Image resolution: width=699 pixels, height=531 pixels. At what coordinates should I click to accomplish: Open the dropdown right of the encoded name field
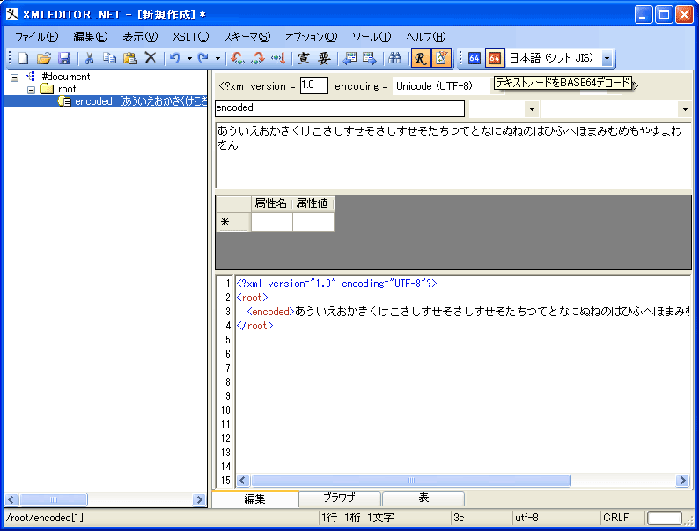[532, 109]
